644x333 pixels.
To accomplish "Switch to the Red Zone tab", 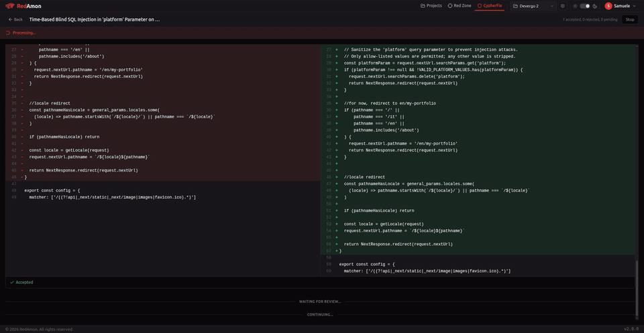I will (460, 6).
